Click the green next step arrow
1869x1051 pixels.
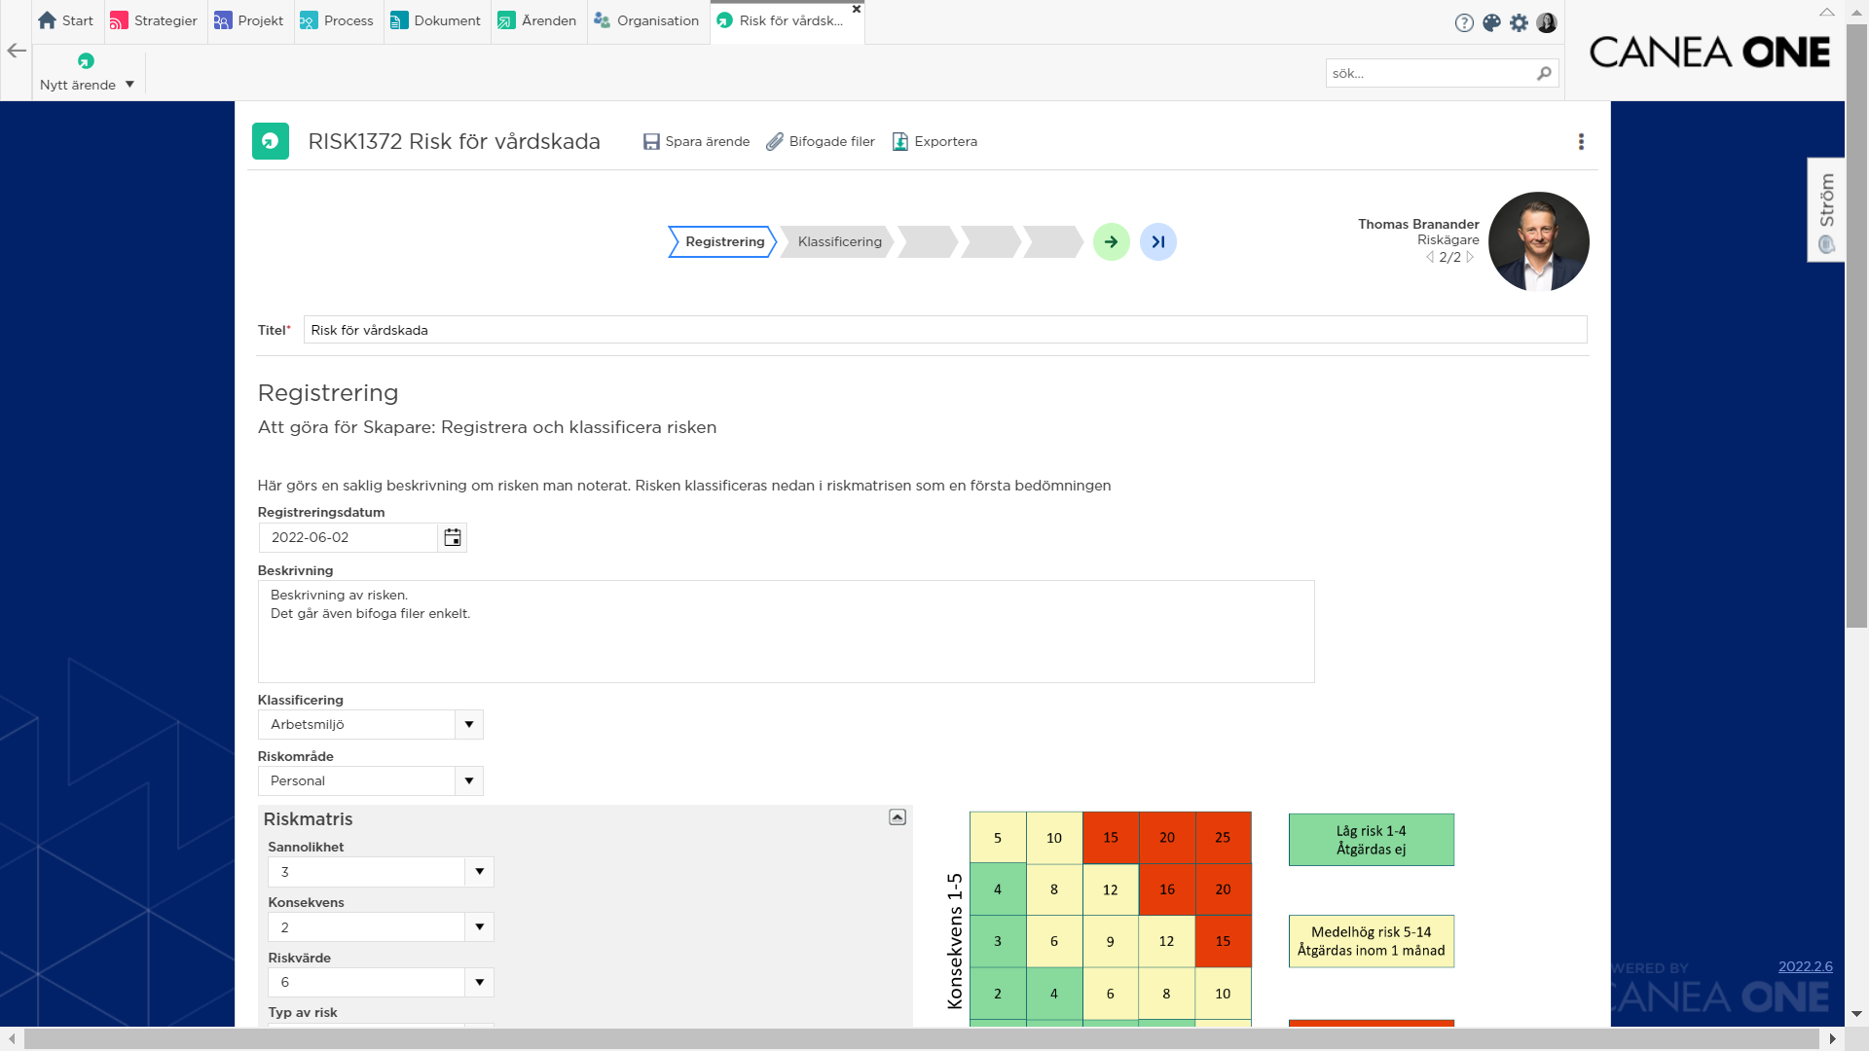pyautogui.click(x=1111, y=241)
